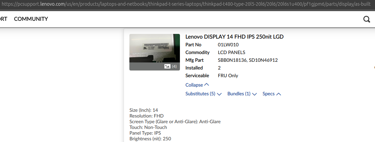Open the LCD panel product thumbnail
375x142 pixels.
[x=155, y=52]
